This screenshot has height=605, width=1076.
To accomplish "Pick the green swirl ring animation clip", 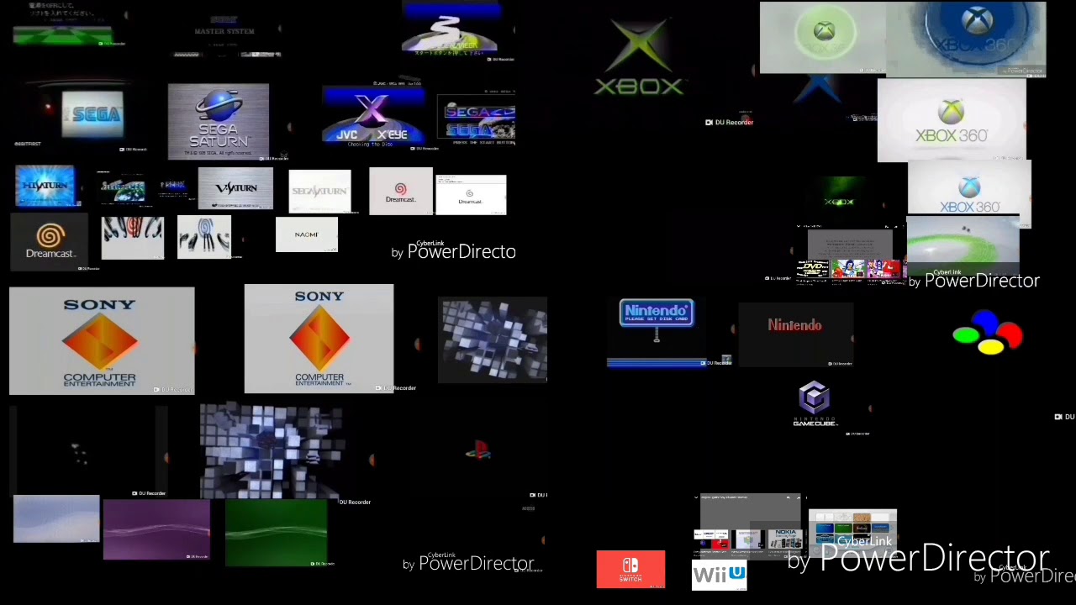I will (963, 245).
